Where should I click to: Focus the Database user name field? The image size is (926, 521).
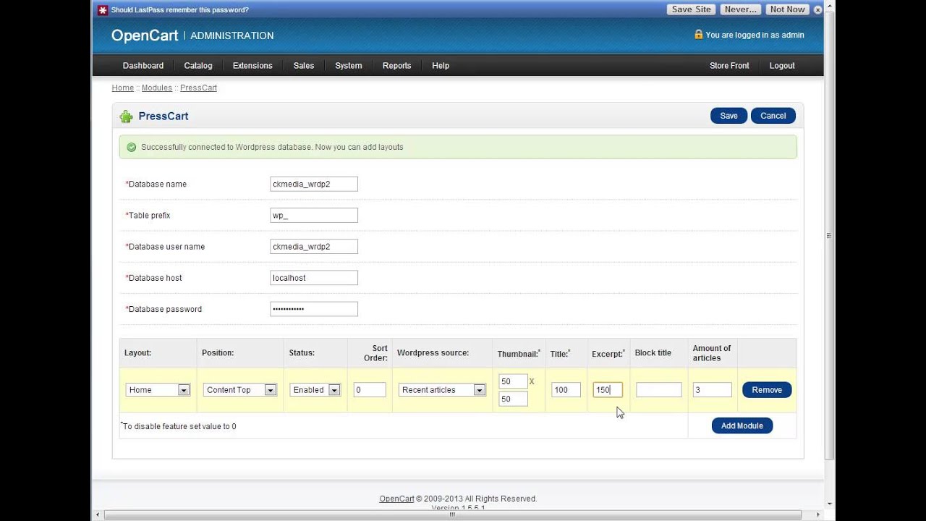pyautogui.click(x=314, y=246)
